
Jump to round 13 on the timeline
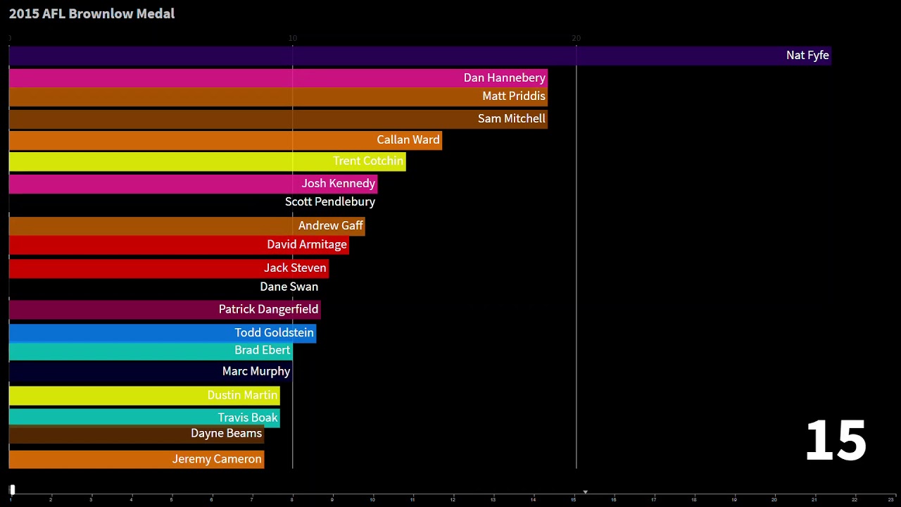[x=493, y=499]
